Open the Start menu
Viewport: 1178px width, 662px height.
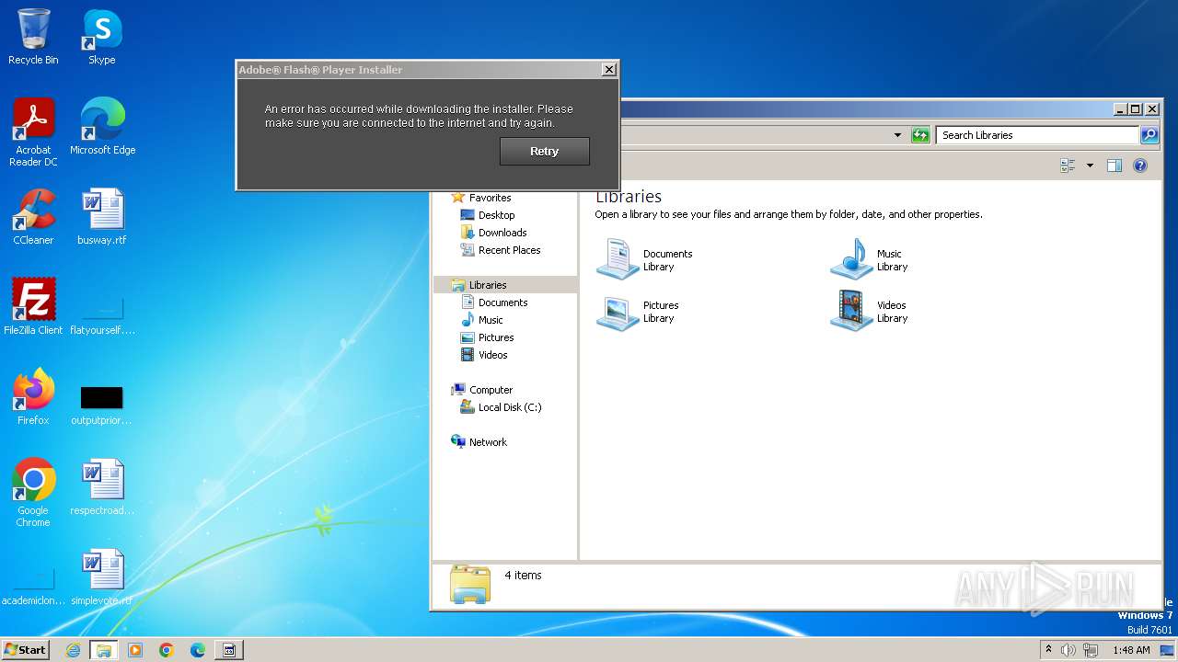tap(25, 649)
